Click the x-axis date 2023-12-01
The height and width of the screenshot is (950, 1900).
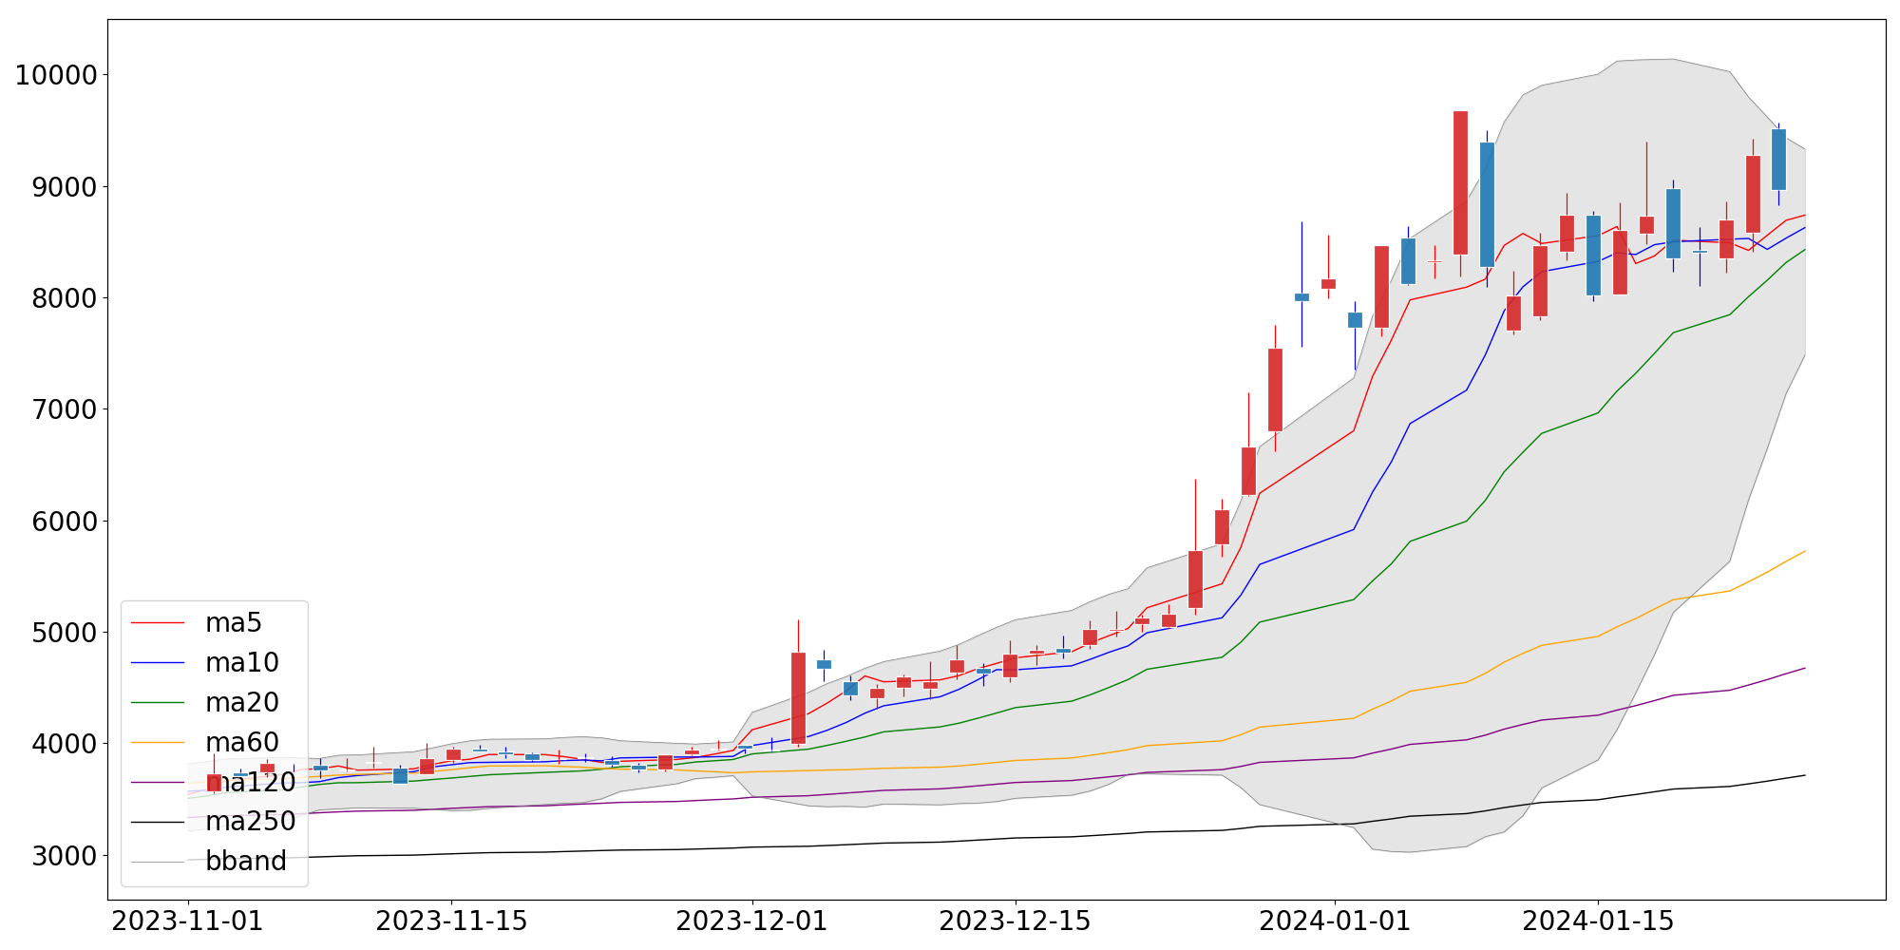click(752, 922)
